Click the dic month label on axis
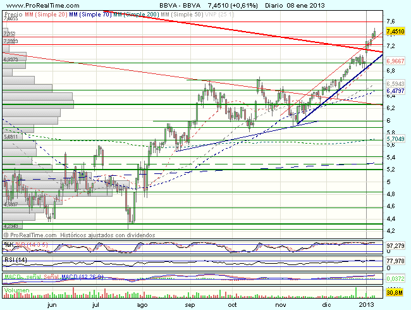Viewport: 411px width, 310px height. point(326,305)
